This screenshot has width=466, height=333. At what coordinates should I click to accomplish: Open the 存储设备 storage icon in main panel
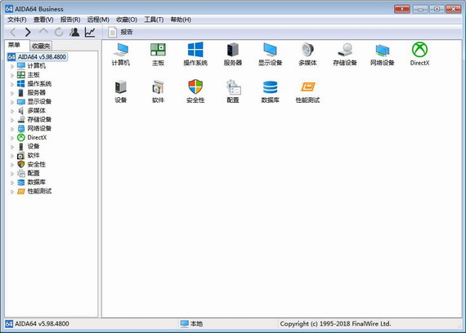pos(345,54)
